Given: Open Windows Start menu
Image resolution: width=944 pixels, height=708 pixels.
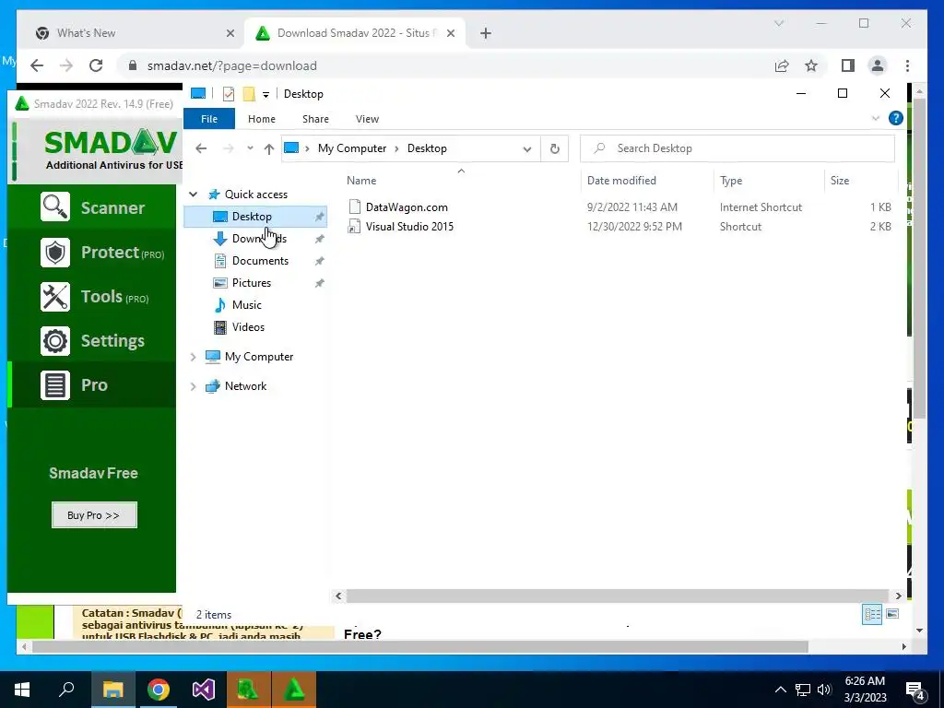Looking at the screenshot, I should coord(22,690).
